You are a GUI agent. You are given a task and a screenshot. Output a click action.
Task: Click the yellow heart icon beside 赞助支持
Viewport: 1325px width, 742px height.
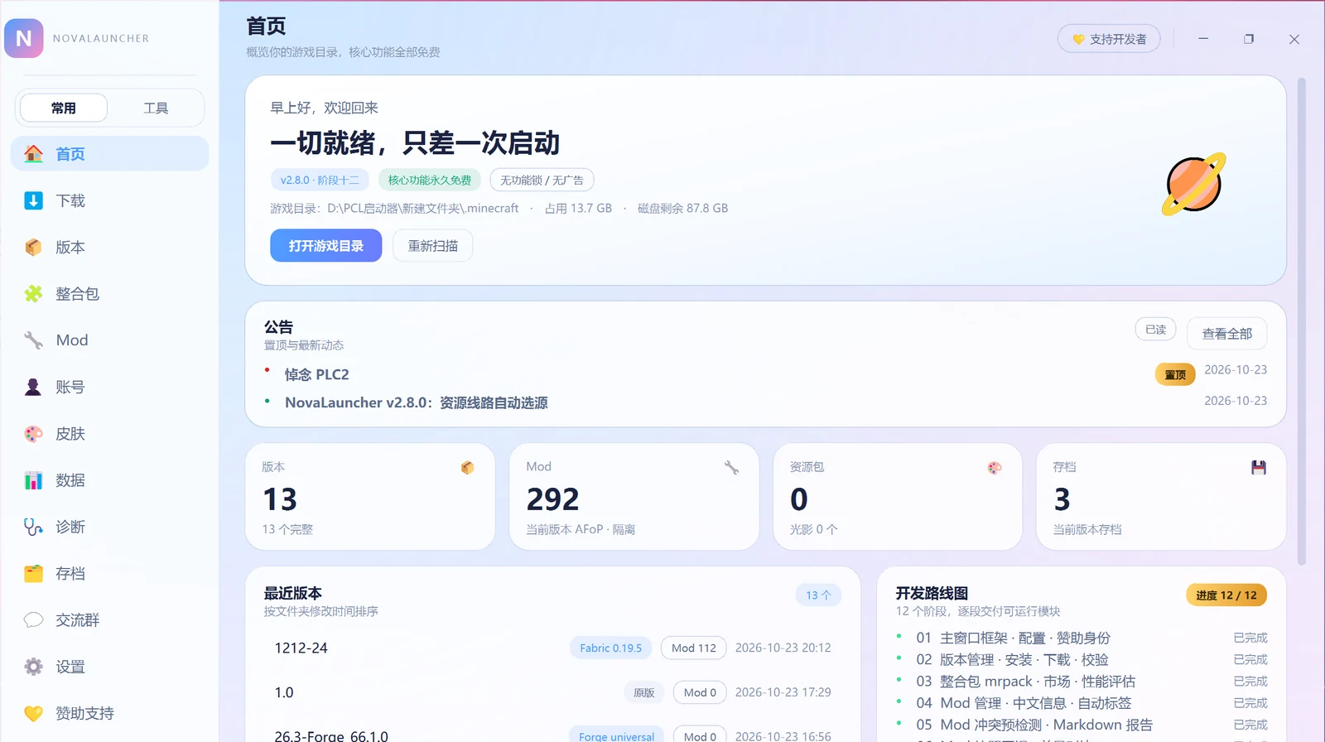click(x=33, y=713)
